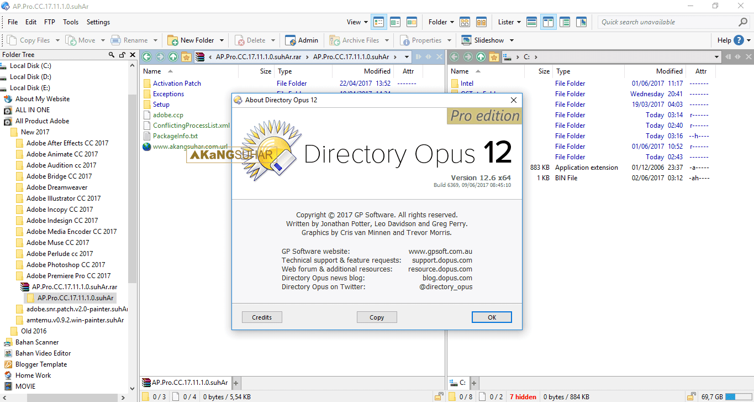The image size is (754, 402).
Task: Add a new tab in left pane
Action: [236, 383]
